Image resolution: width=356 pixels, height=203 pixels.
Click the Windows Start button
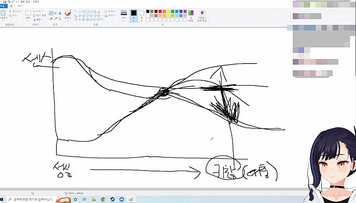point(2,199)
